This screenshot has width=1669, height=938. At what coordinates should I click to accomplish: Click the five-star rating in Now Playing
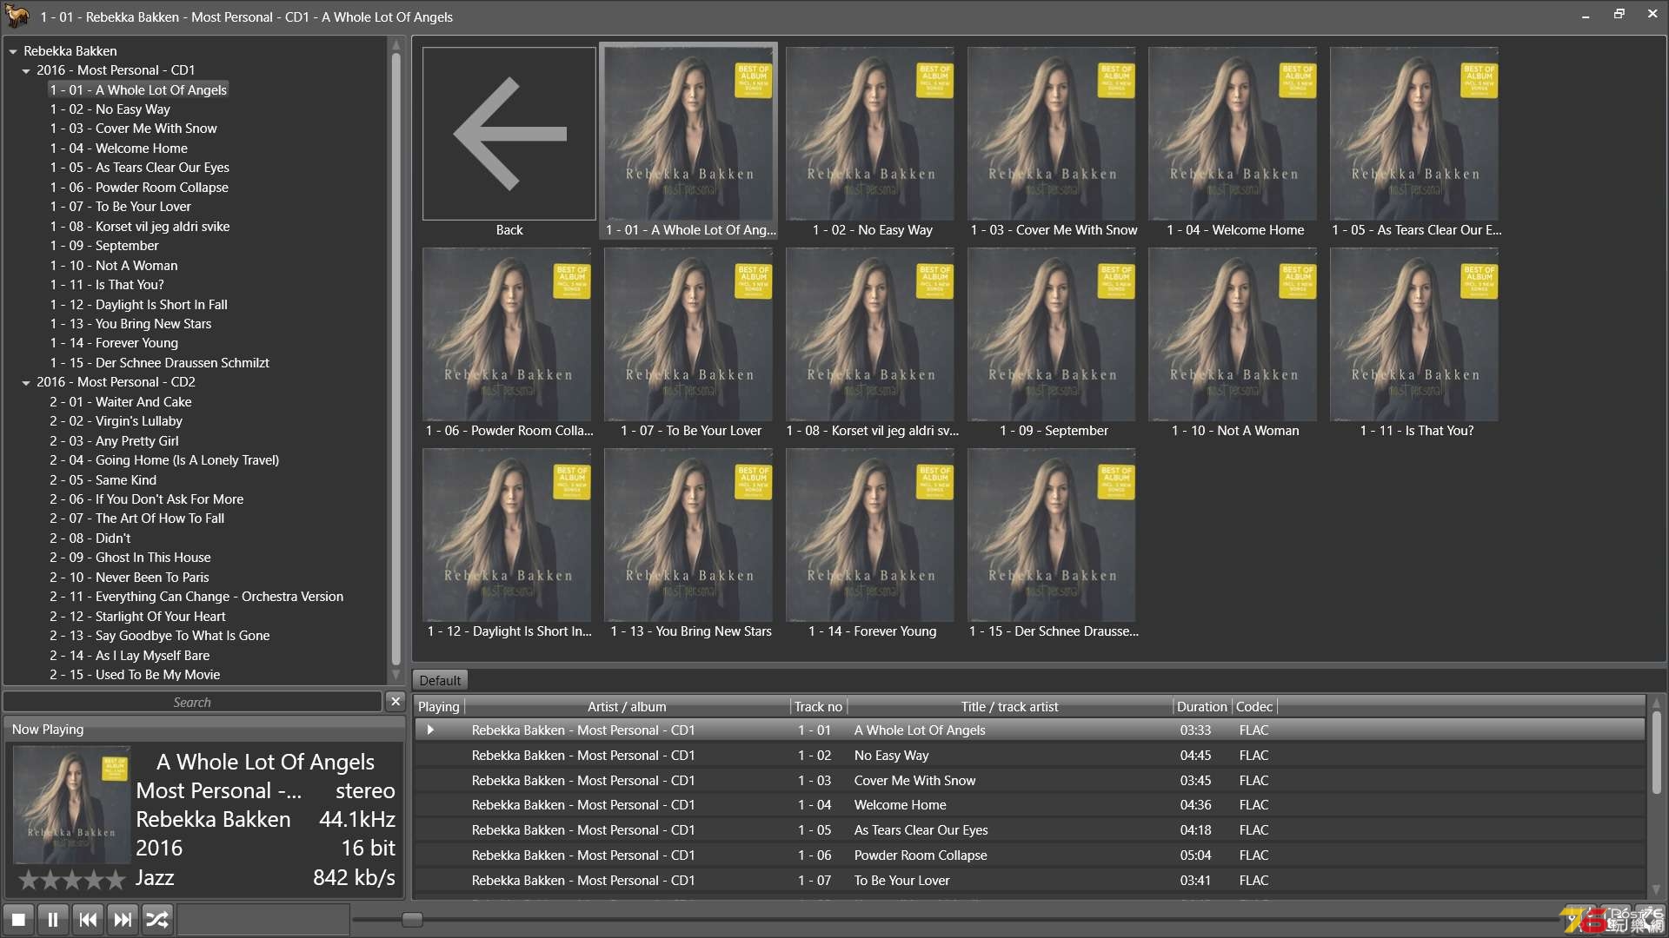(x=72, y=880)
